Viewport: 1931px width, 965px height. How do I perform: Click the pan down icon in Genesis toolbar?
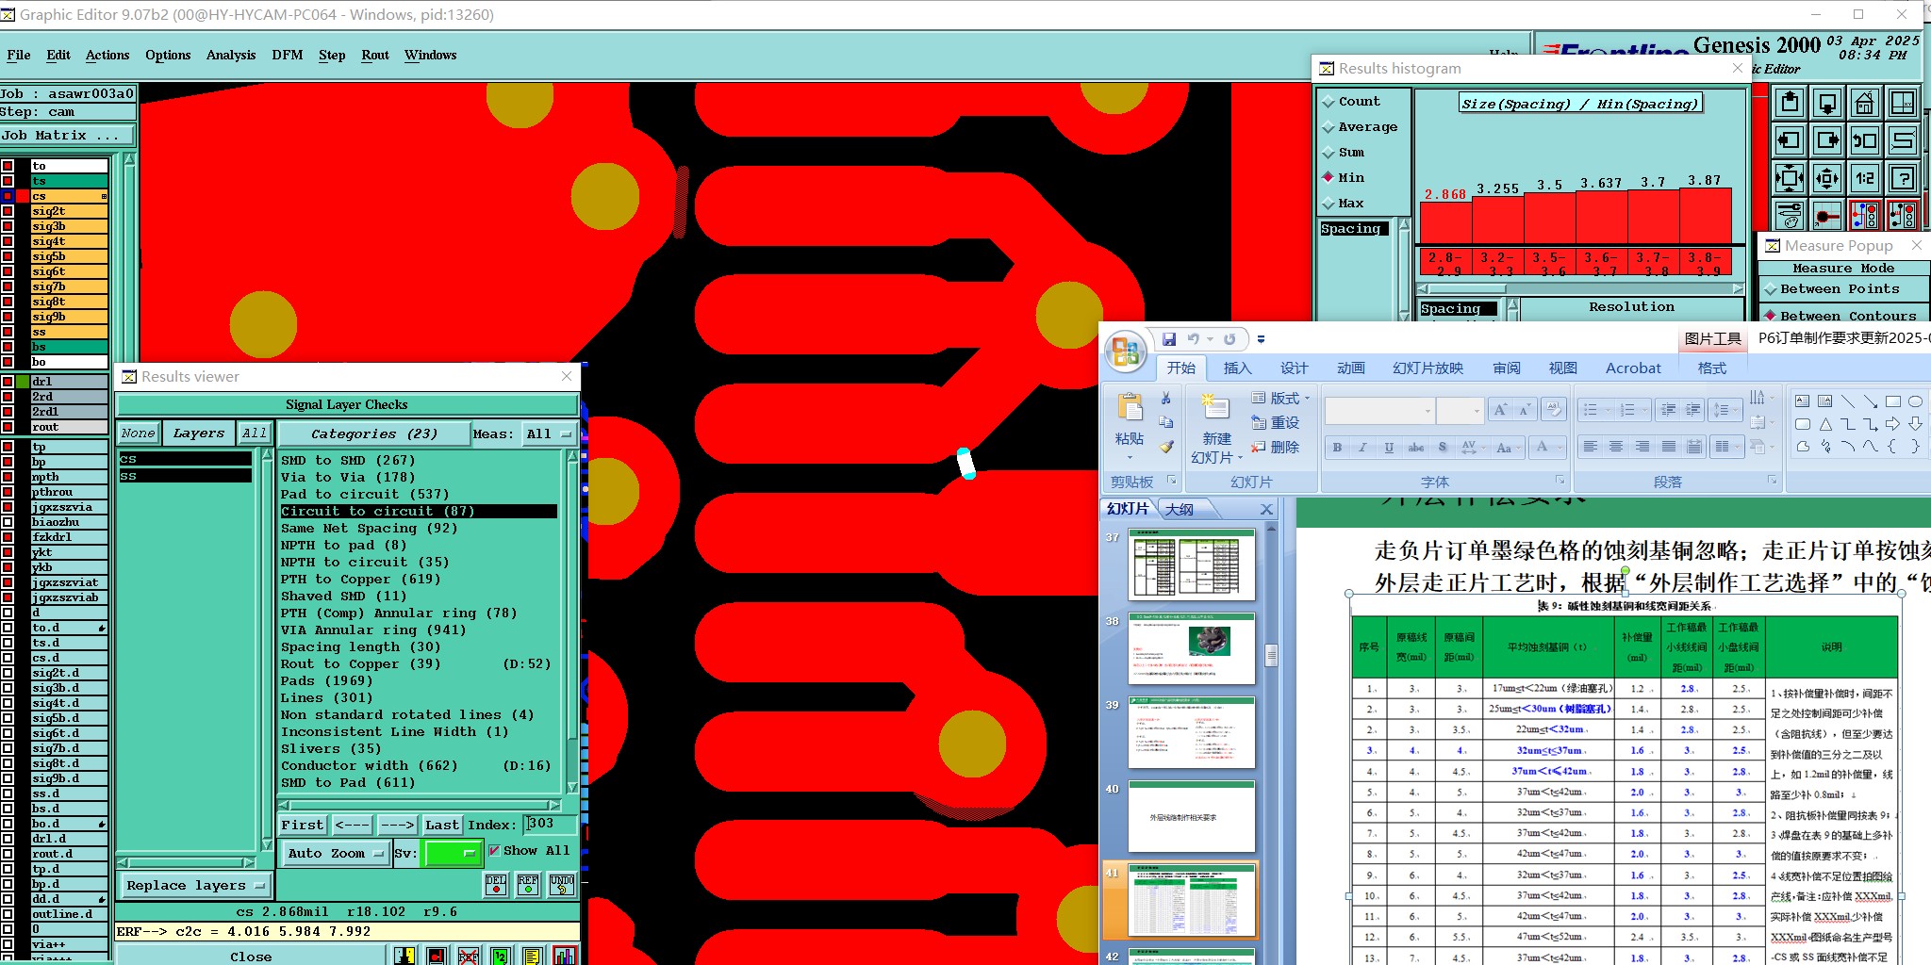1826,103
